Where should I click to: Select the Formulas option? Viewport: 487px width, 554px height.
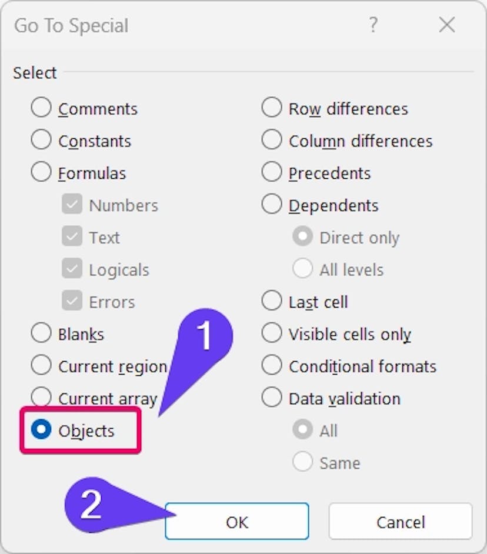click(41, 173)
